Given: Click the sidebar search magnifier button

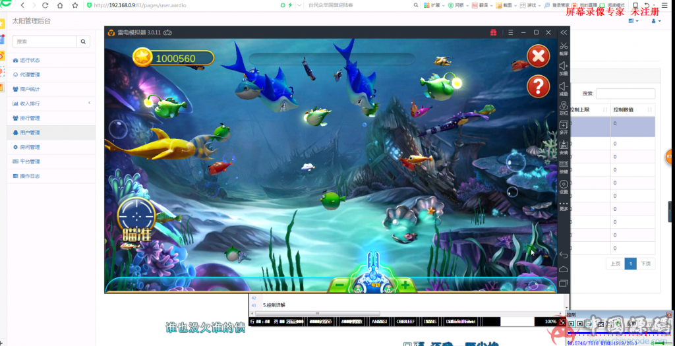Looking at the screenshot, I should [83, 42].
